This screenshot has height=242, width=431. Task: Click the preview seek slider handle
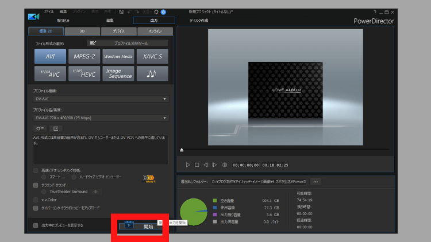click(182, 150)
